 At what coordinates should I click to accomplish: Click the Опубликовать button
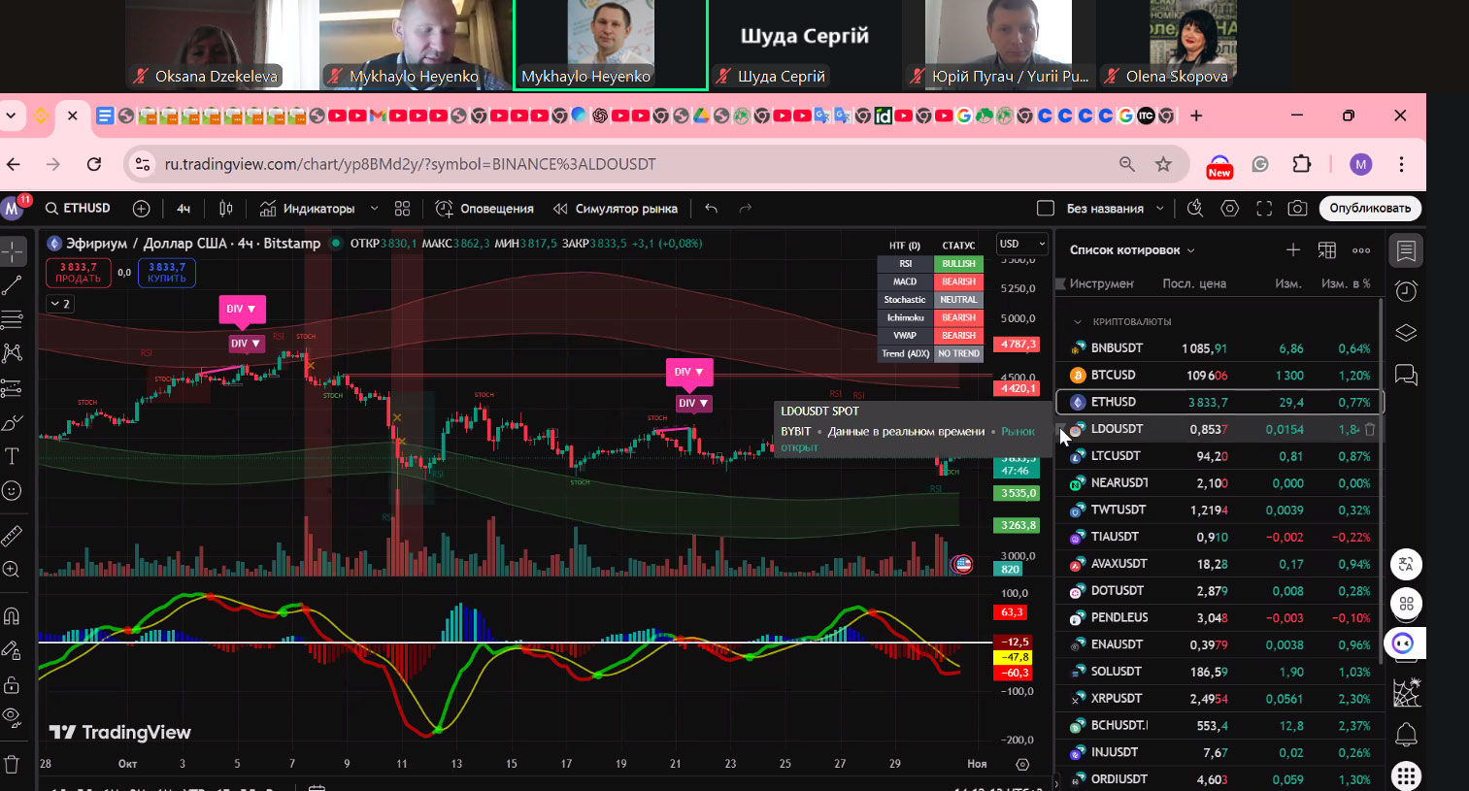click(1370, 209)
